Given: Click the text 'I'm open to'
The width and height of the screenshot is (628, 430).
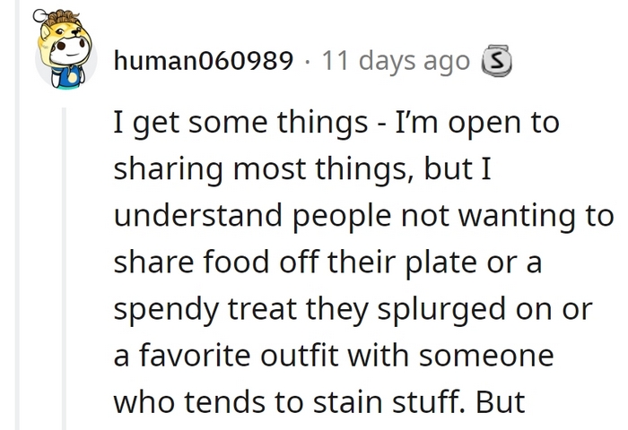Looking at the screenshot, I should click(476, 123).
